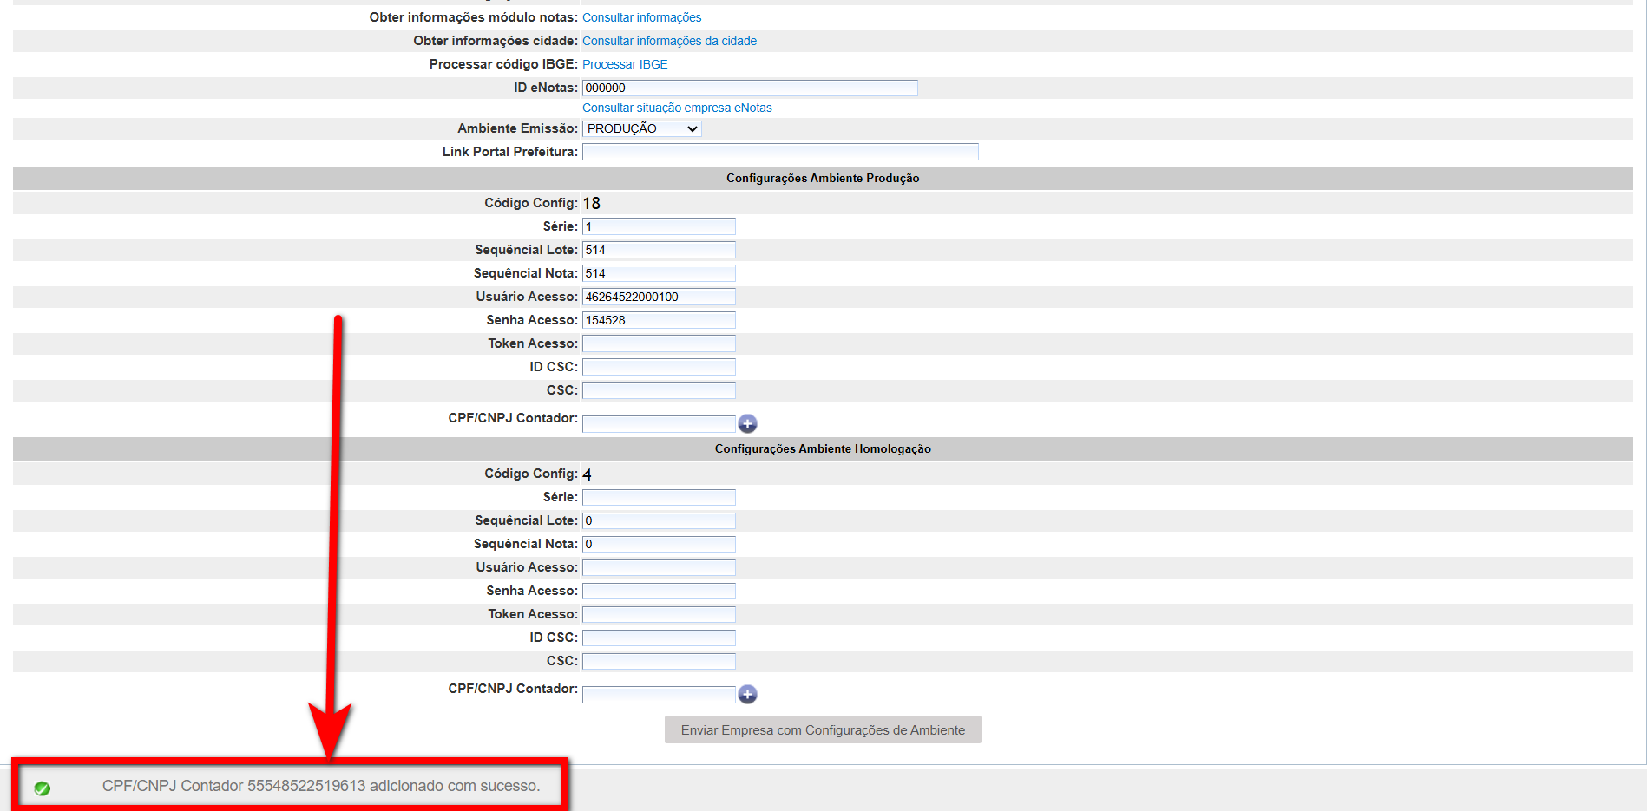Click Consultar informações link
Viewport: 1648px width, 811px height.
coord(641,17)
